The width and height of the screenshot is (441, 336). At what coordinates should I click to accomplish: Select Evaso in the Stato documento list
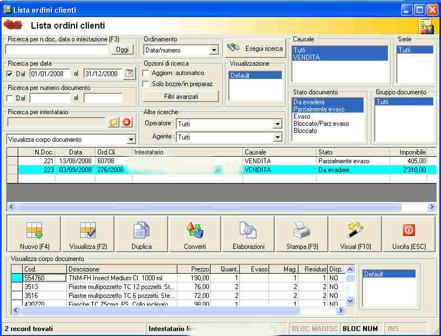(302, 116)
